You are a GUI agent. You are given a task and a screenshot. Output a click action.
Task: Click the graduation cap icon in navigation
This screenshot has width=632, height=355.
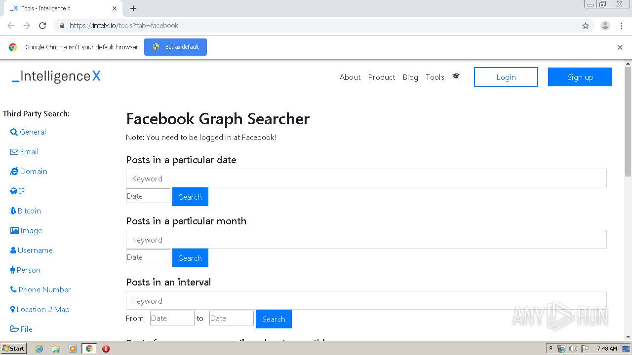456,77
